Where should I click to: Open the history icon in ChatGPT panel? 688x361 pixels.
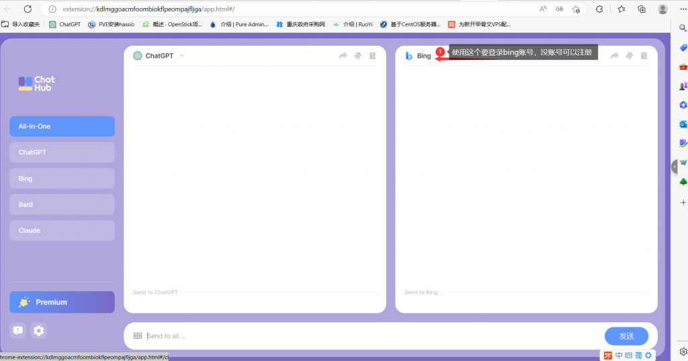(372, 56)
